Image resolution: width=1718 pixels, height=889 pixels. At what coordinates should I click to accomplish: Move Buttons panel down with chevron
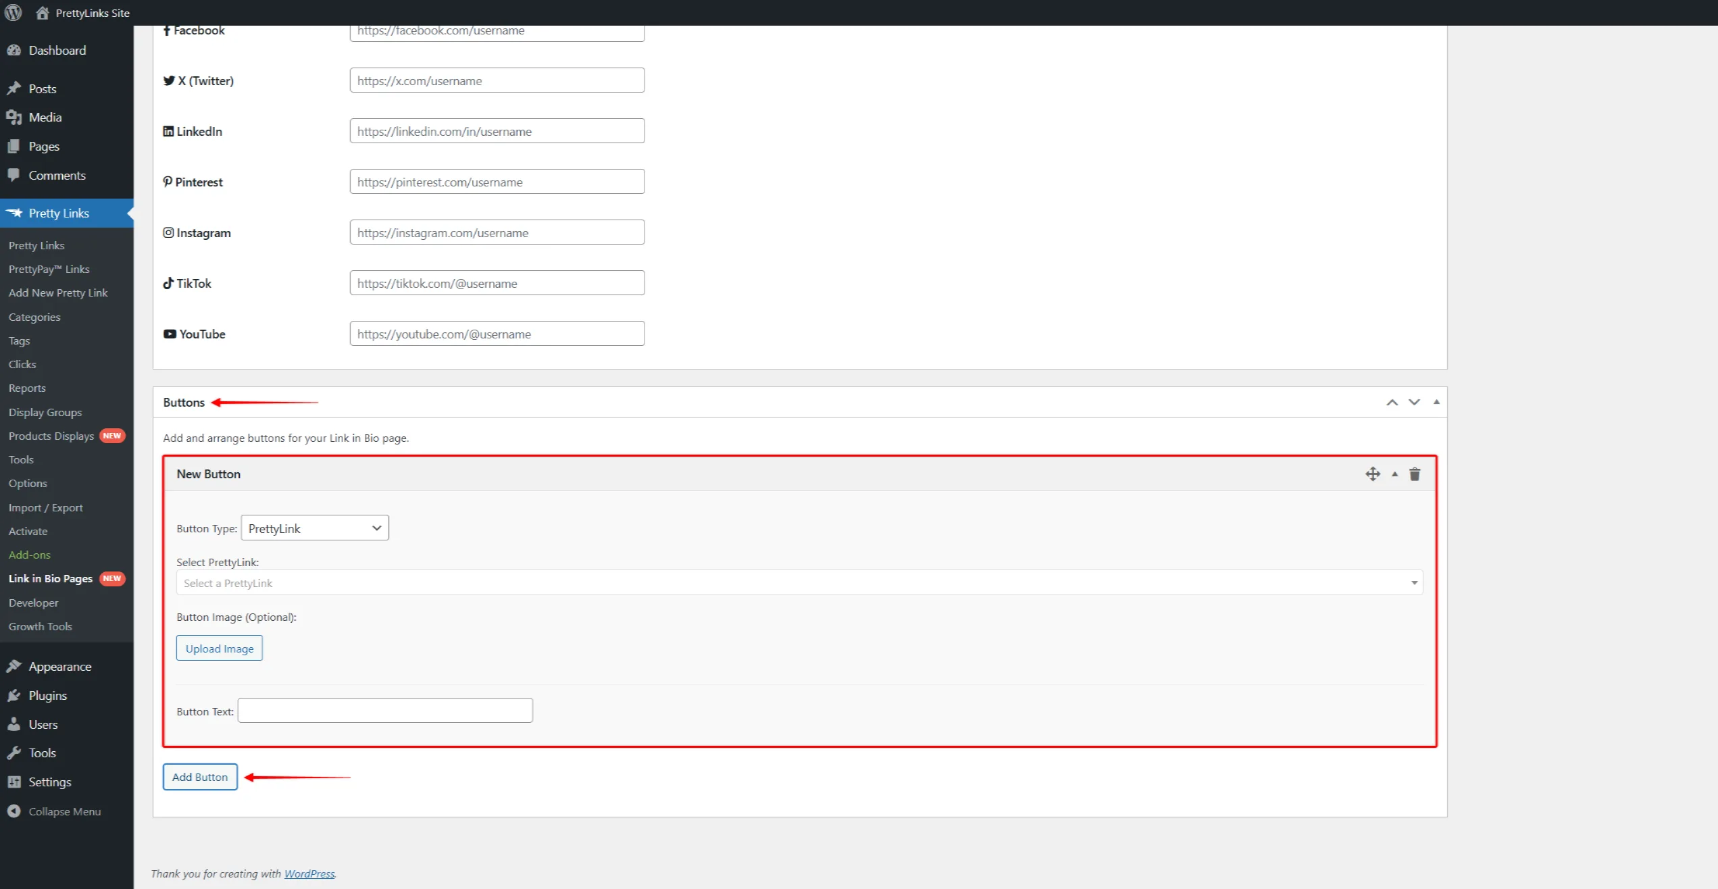1414,403
